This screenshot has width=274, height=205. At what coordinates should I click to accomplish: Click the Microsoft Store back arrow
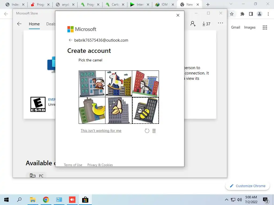[19, 24]
